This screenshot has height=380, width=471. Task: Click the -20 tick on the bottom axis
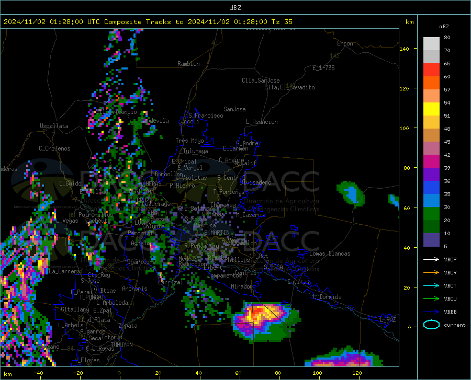(x=78, y=373)
